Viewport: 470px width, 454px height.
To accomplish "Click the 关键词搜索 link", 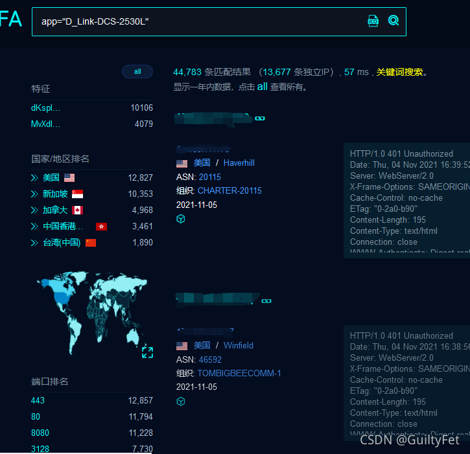I will 399,72.
